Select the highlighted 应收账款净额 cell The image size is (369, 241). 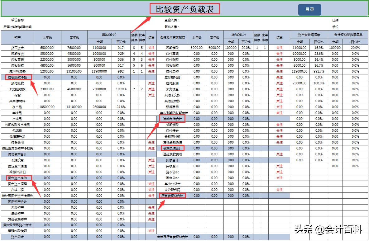pyautogui.click(x=18, y=77)
